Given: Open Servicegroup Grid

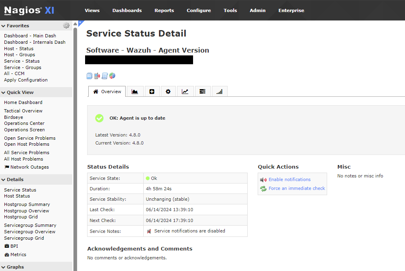Looking at the screenshot, I should tap(24, 238).
